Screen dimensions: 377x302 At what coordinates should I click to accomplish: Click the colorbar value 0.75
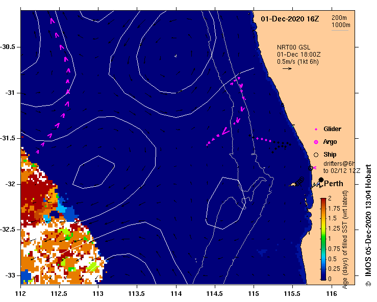click(x=334, y=249)
